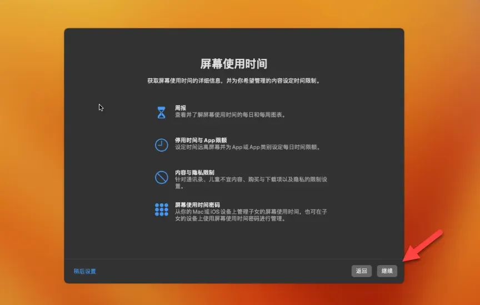Click the description starting with 从你的 Mac 或 iOS 设备上
Image resolution: width=480 pixels, height=305 pixels.
pos(251,215)
